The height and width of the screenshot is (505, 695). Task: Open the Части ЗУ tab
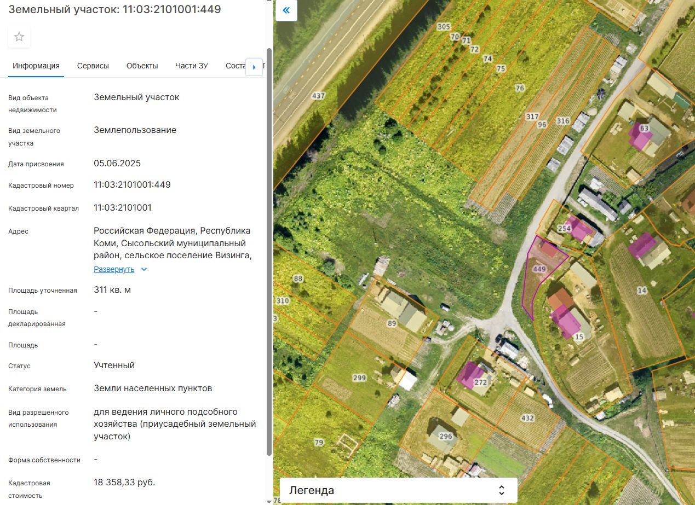click(192, 66)
